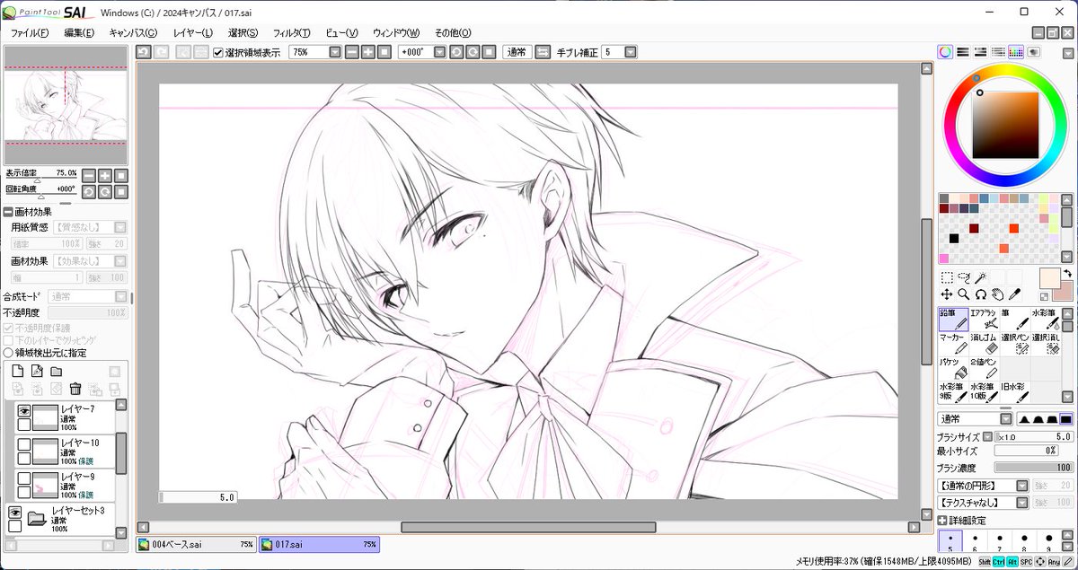Toggle the RGB slider panel

click(962, 52)
